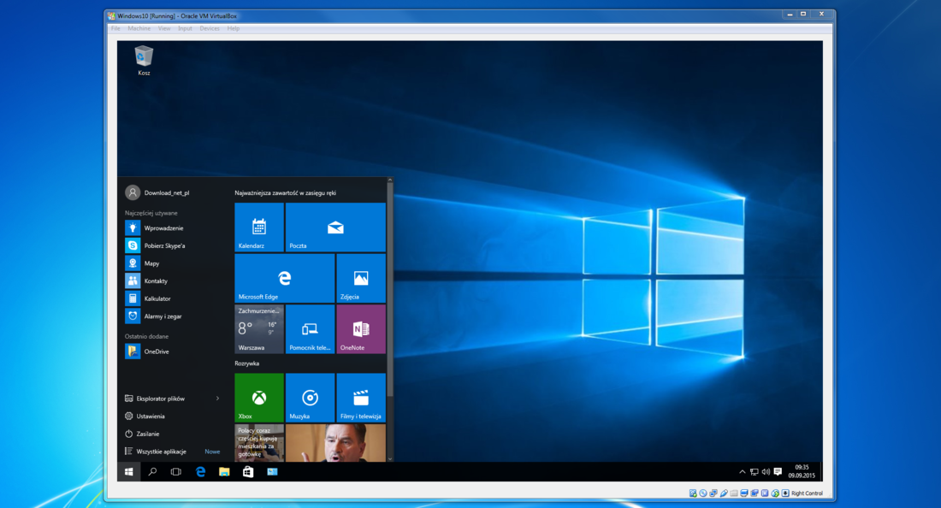
Task: Open the VirtualBox Input menu
Action: pos(185,28)
